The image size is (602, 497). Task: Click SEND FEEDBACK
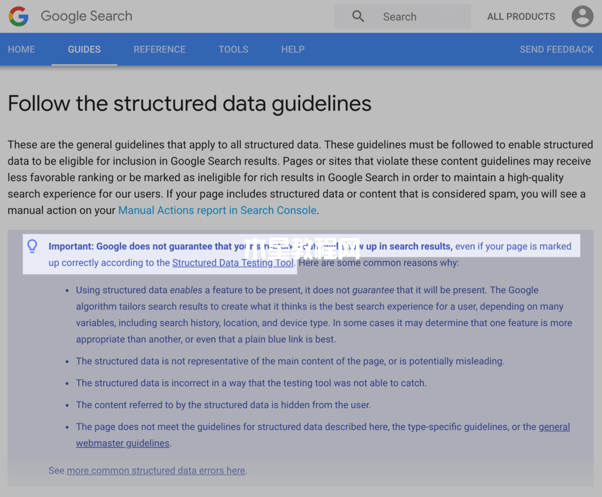[x=556, y=49]
